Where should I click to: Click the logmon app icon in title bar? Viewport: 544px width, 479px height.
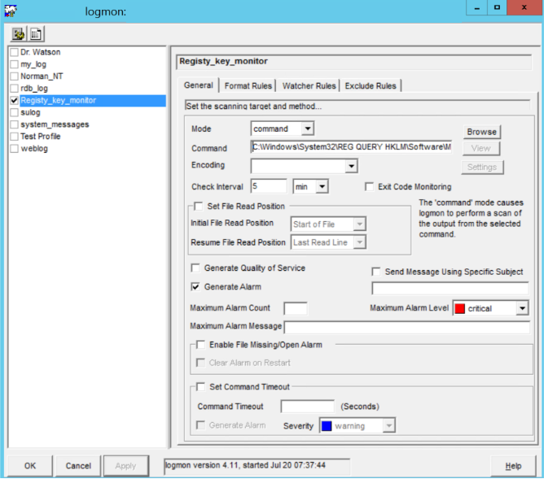(x=11, y=11)
